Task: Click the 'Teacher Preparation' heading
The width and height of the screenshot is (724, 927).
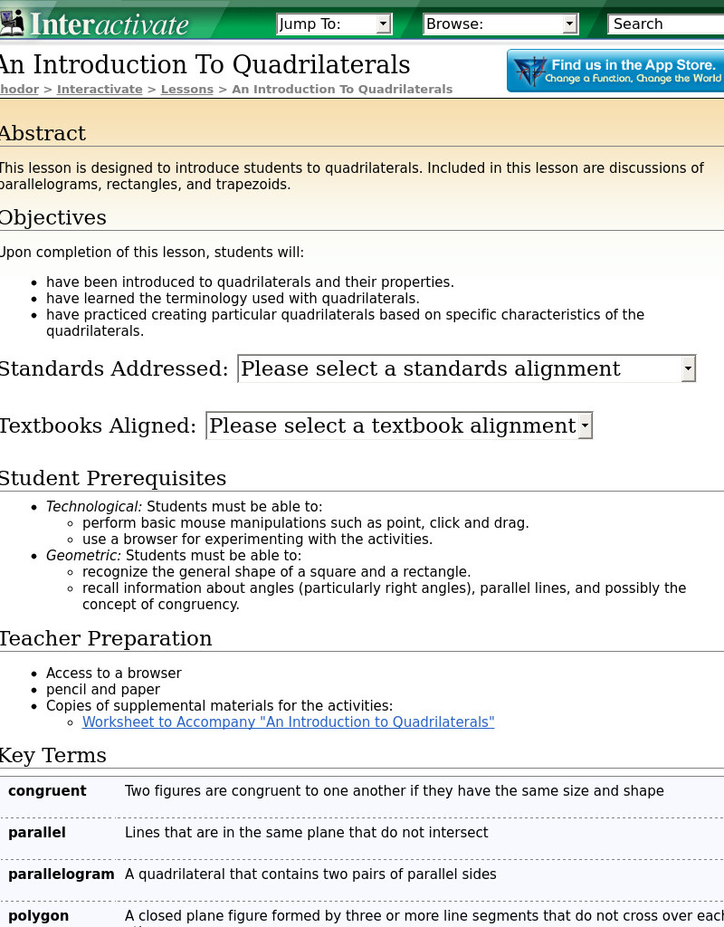Action: click(105, 638)
